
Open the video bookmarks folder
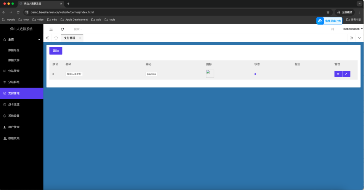[38, 20]
